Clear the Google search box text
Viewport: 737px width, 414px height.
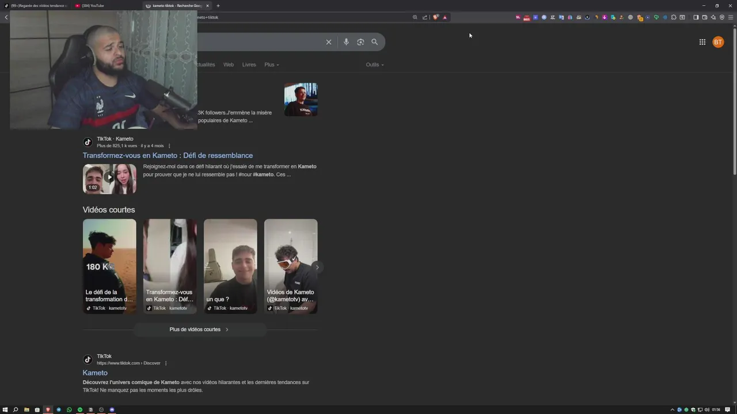click(329, 42)
